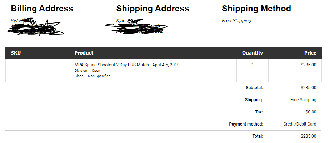Viewport: 329px width, 143px height.
Task: Click the $285.00 item price cell
Action: tap(308, 65)
